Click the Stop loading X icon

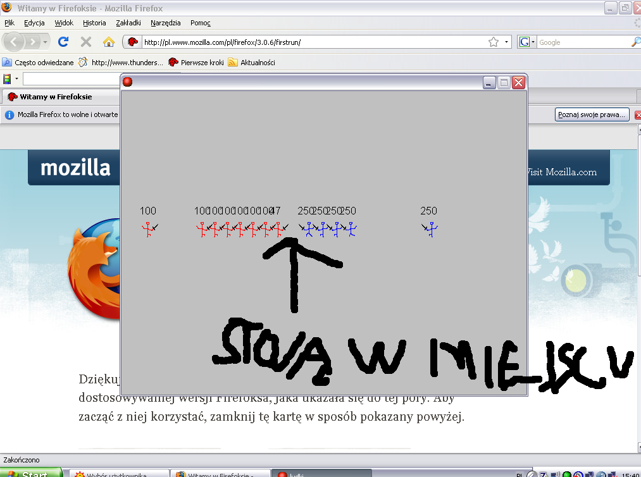point(86,42)
